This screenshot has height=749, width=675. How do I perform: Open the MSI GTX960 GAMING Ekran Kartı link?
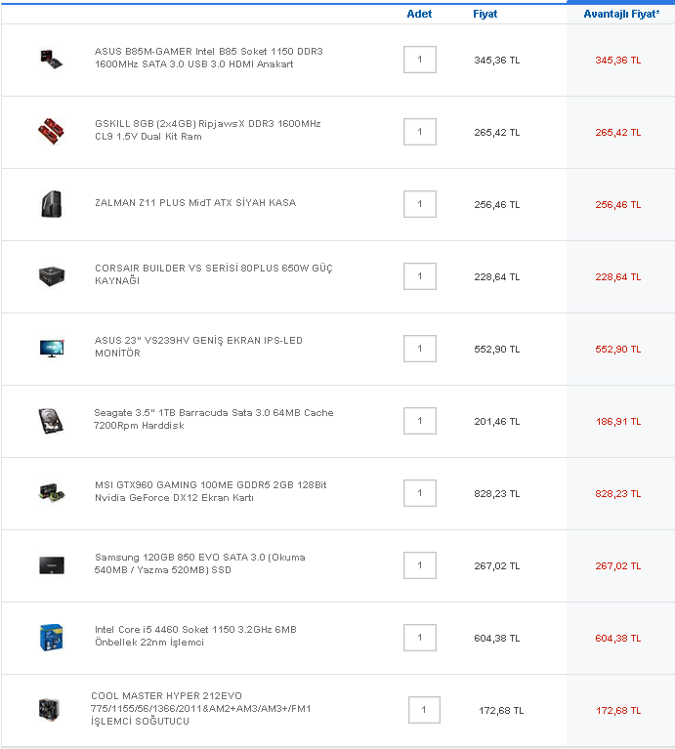[210, 491]
